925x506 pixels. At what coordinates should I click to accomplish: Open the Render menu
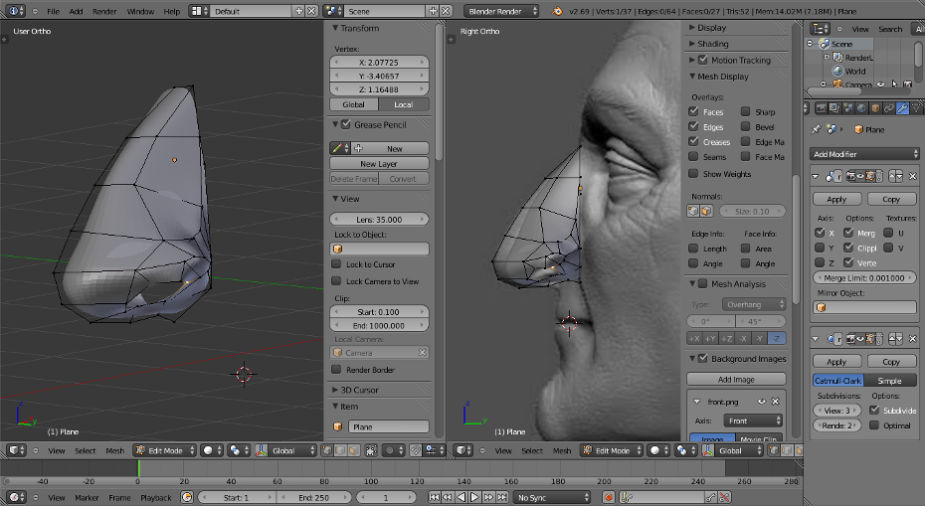[104, 11]
